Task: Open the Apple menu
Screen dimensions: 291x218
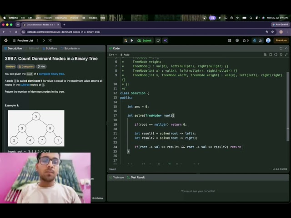Action: 5,18
